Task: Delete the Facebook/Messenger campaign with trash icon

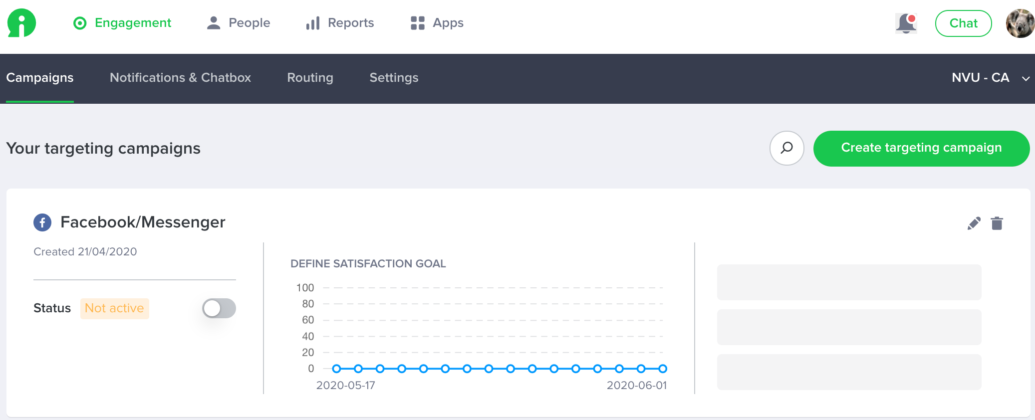Action: pyautogui.click(x=997, y=223)
